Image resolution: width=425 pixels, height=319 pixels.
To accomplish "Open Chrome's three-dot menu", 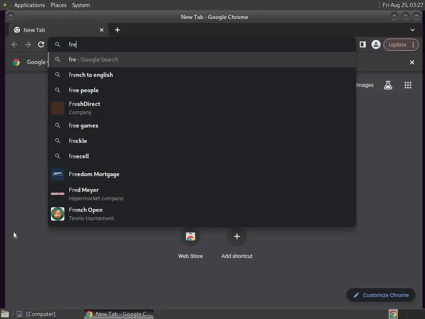I will point(413,44).
